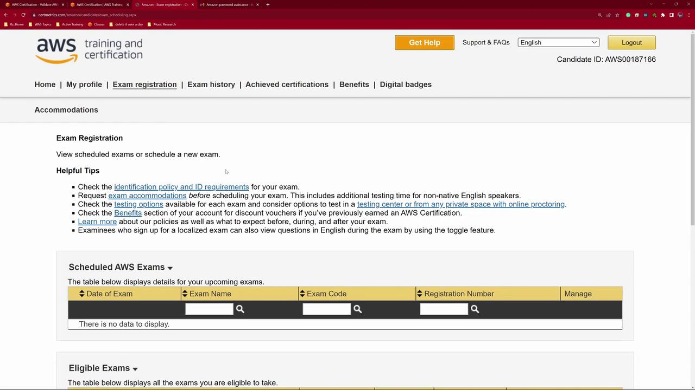695x390 pixels.
Task: Open My profile page
Action: click(x=84, y=84)
